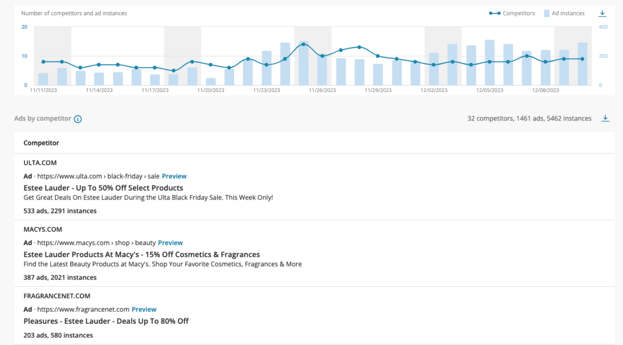Click the 12/08/2023 axis date label
This screenshot has width=623, height=345.
click(x=546, y=90)
